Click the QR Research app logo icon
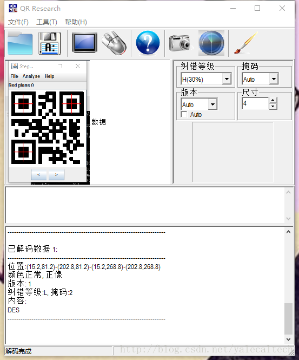 [13, 8]
